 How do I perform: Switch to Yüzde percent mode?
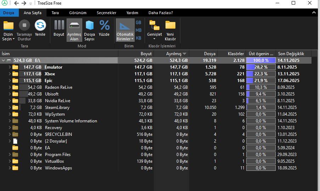[x=104, y=28]
